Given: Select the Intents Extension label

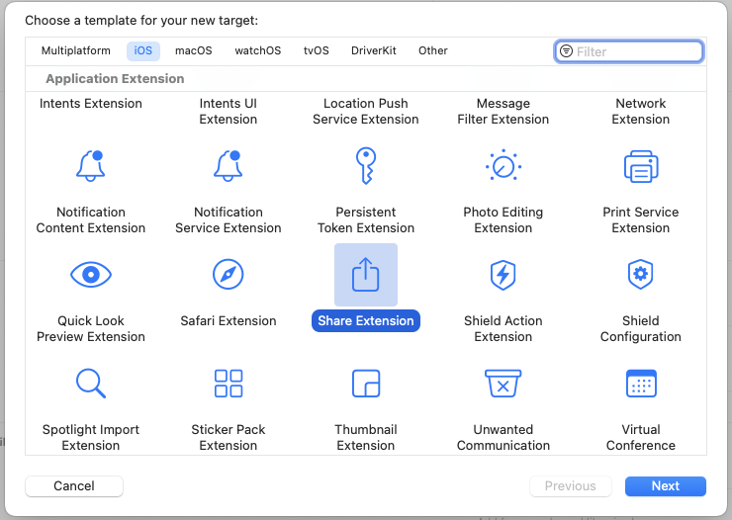Looking at the screenshot, I should (91, 104).
